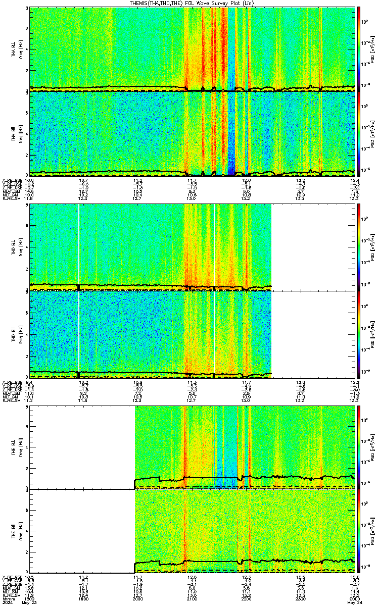Click the color bar beside THA BII panel
Viewport: 379px width, 606px height.
[x=359, y=133]
